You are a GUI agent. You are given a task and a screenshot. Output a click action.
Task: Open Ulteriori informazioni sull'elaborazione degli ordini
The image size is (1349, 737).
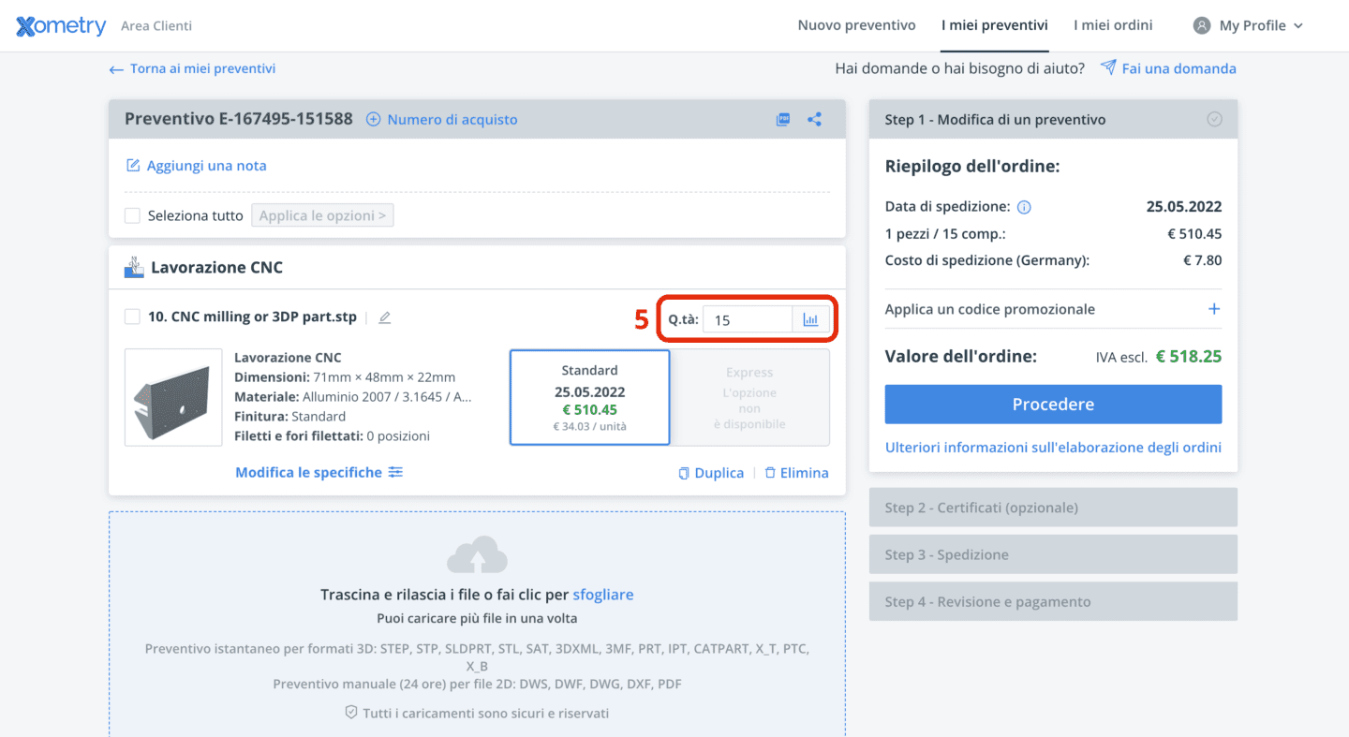pyautogui.click(x=1053, y=448)
